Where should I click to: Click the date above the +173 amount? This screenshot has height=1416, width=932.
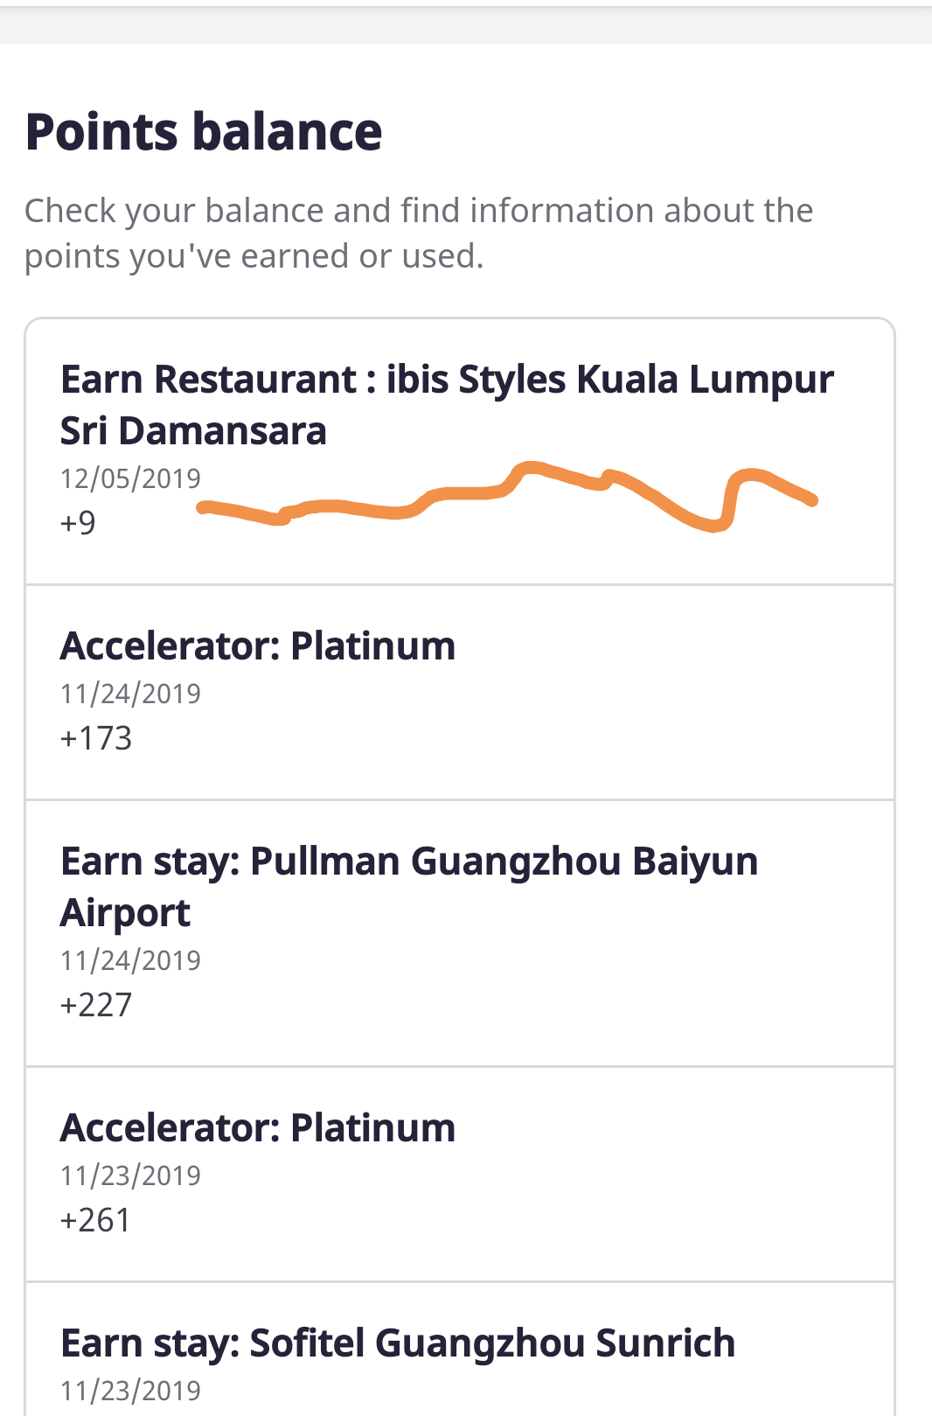click(x=130, y=694)
